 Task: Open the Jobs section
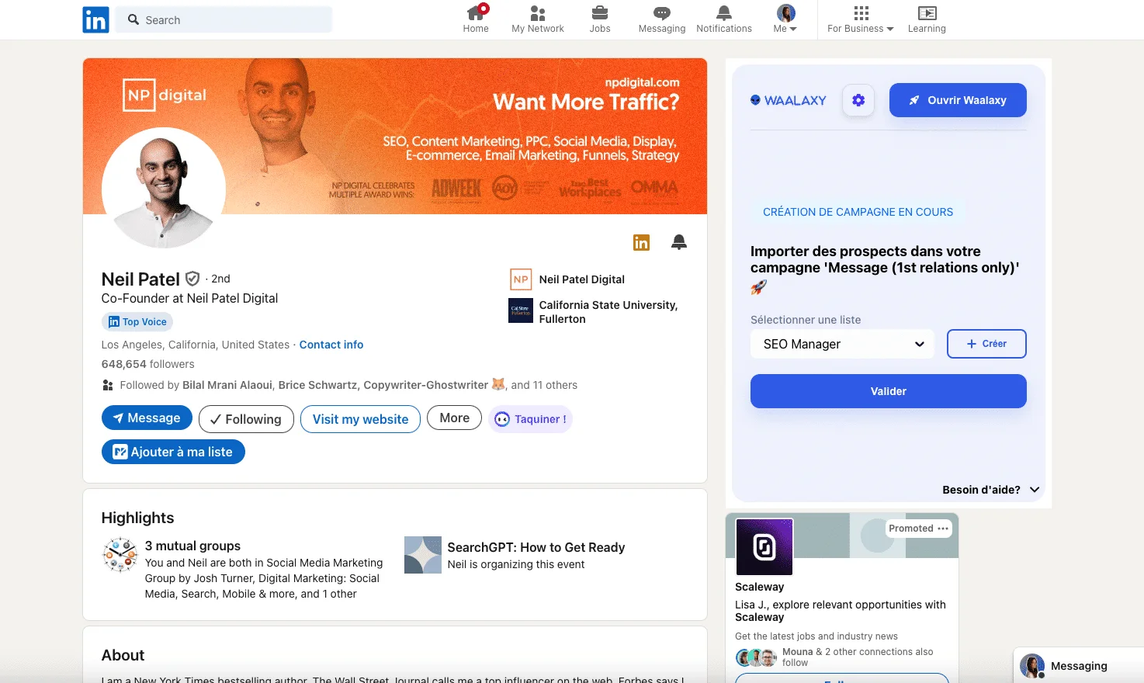point(600,19)
